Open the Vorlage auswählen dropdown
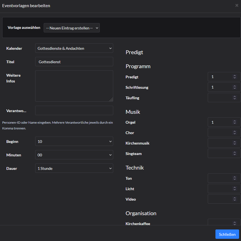Image resolution: width=241 pixels, height=241 pixels. pos(72,28)
